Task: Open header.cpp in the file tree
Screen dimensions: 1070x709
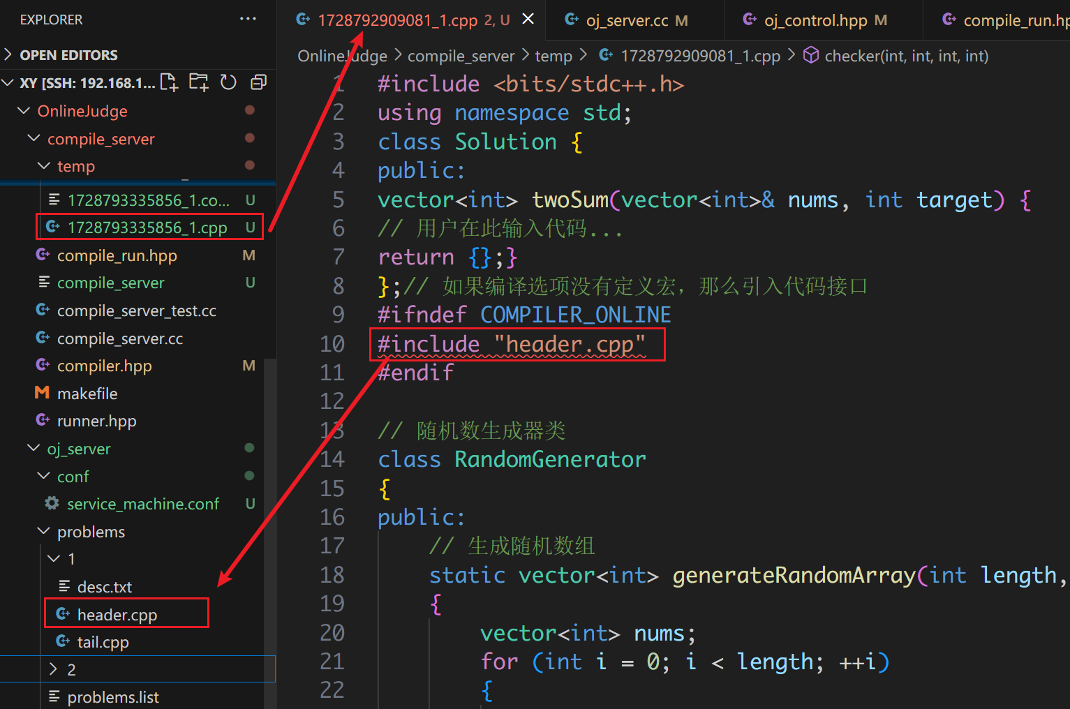Action: coord(117,614)
